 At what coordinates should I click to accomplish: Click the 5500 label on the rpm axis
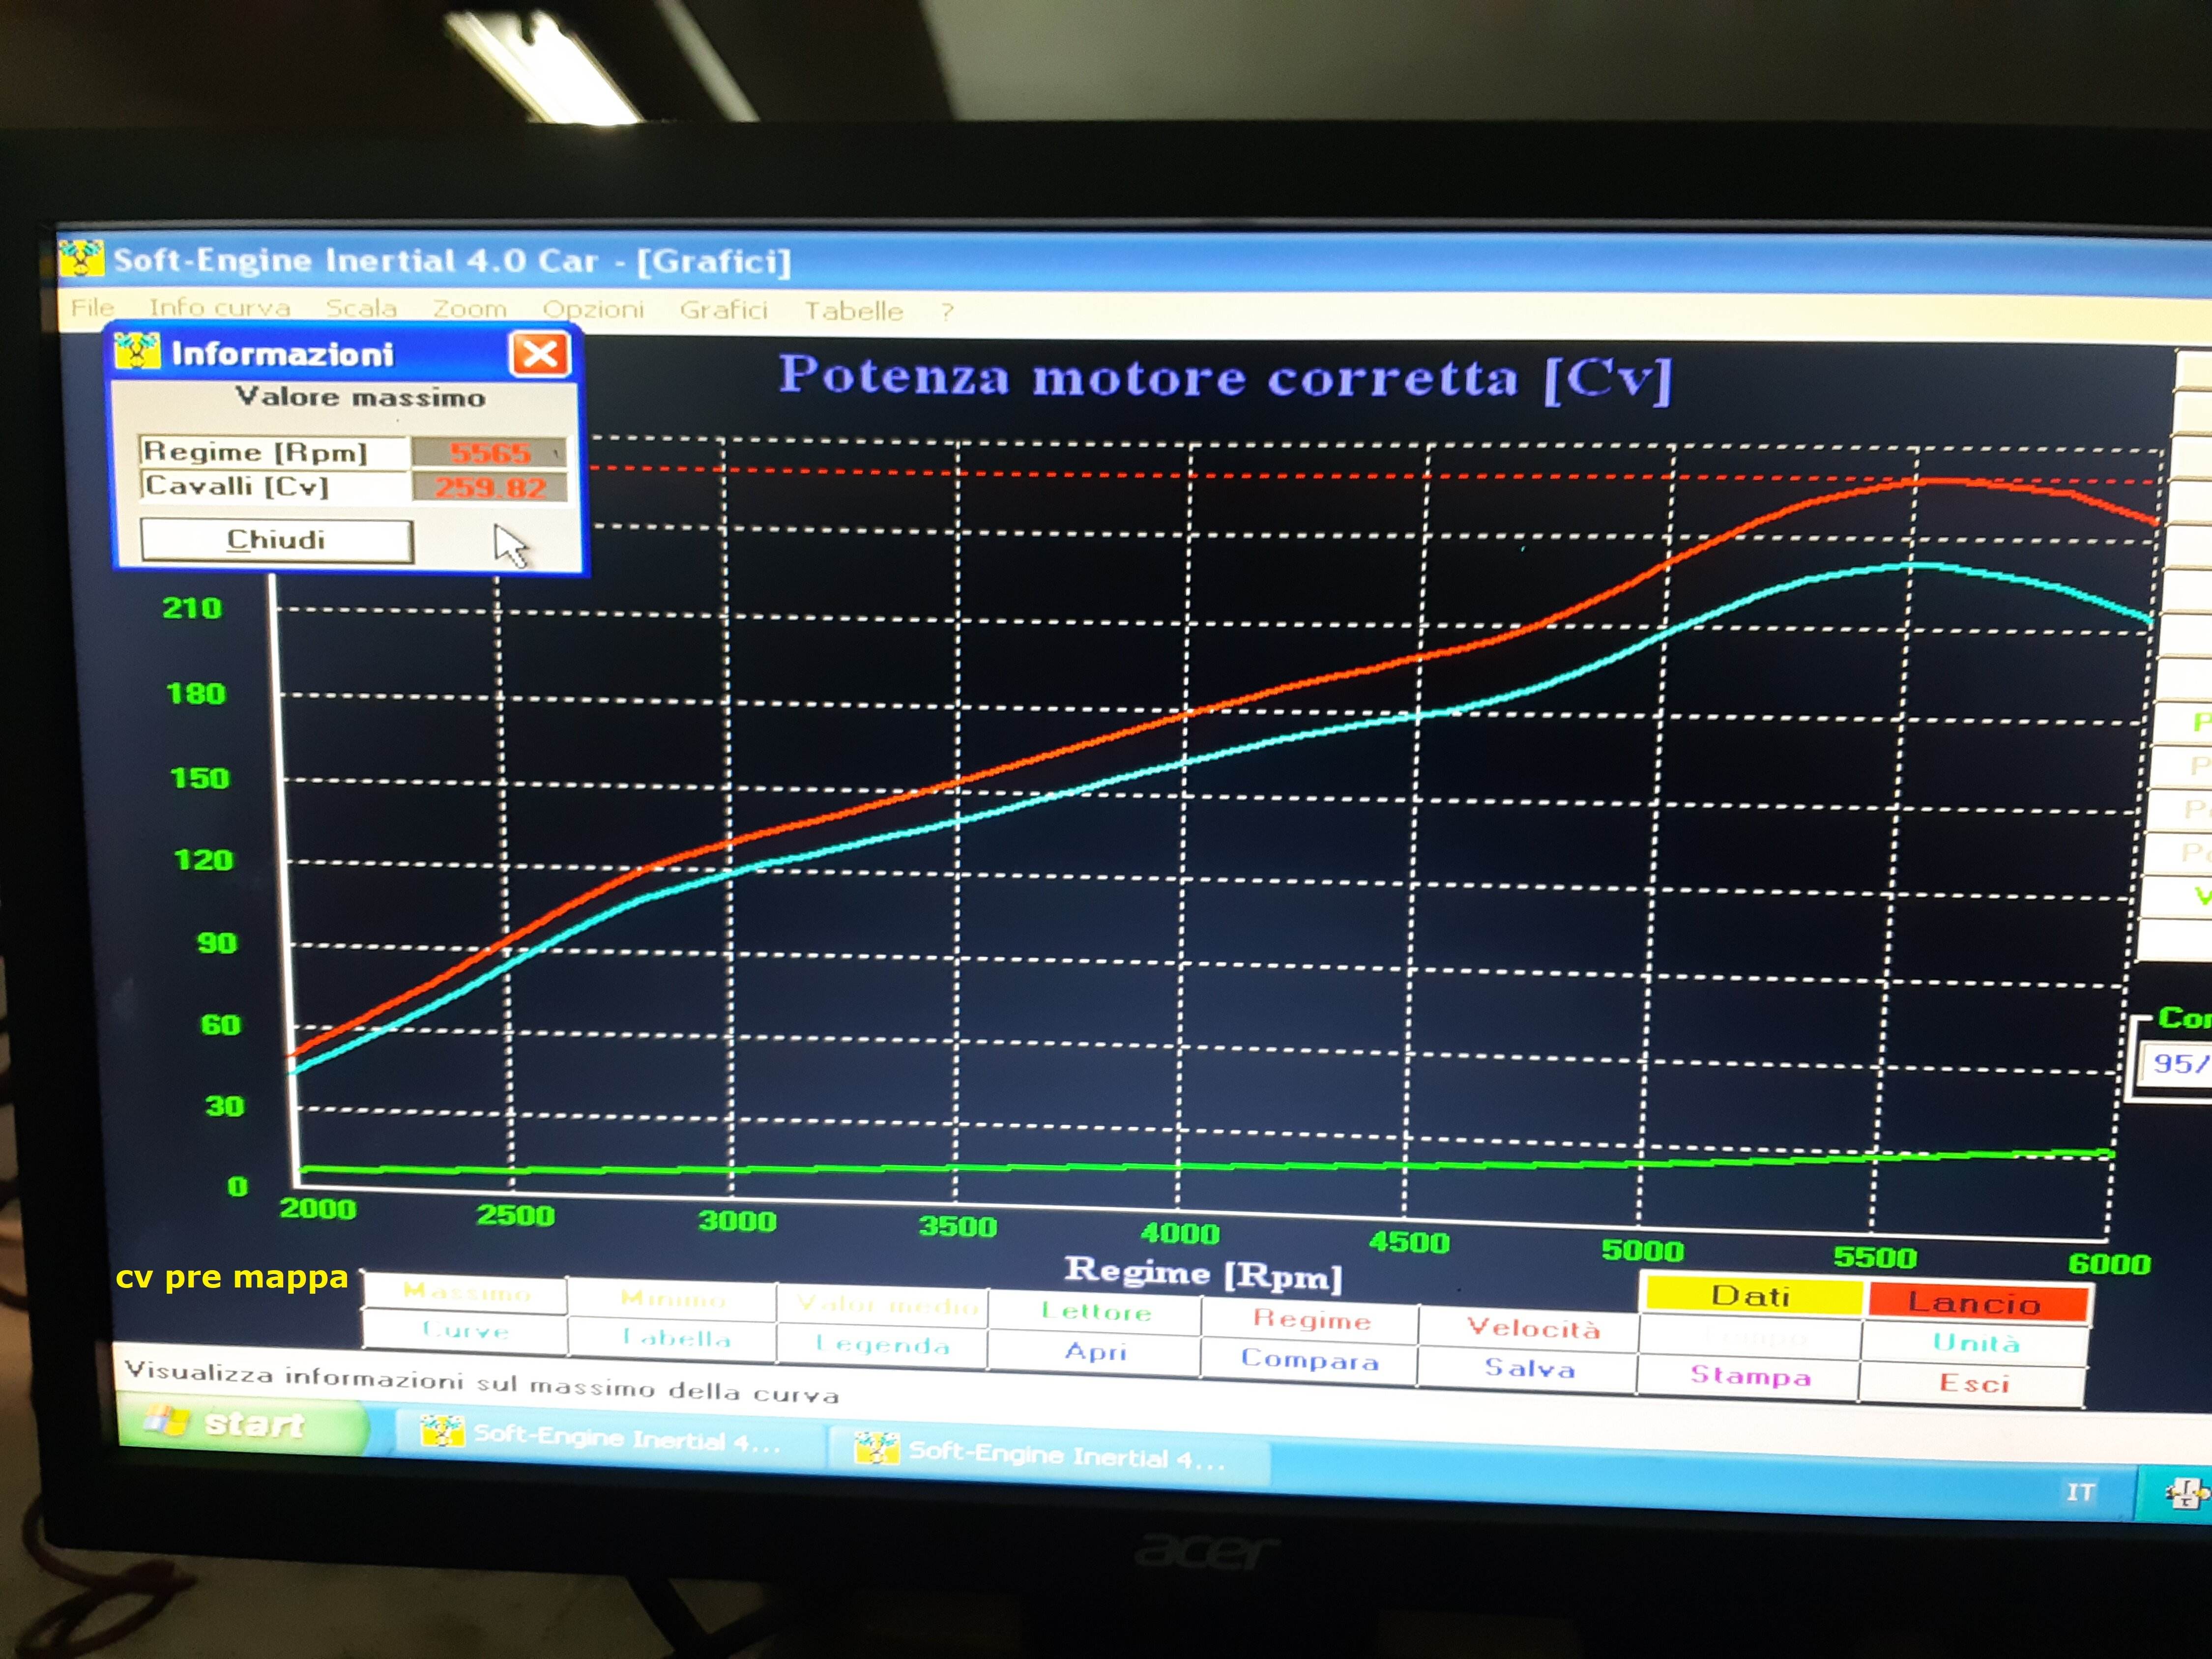1875,1257
